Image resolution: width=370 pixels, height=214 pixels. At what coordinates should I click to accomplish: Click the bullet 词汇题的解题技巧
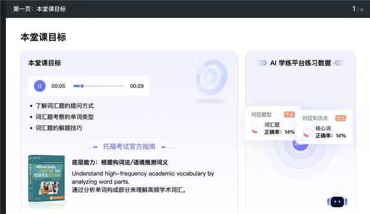pyautogui.click(x=59, y=128)
